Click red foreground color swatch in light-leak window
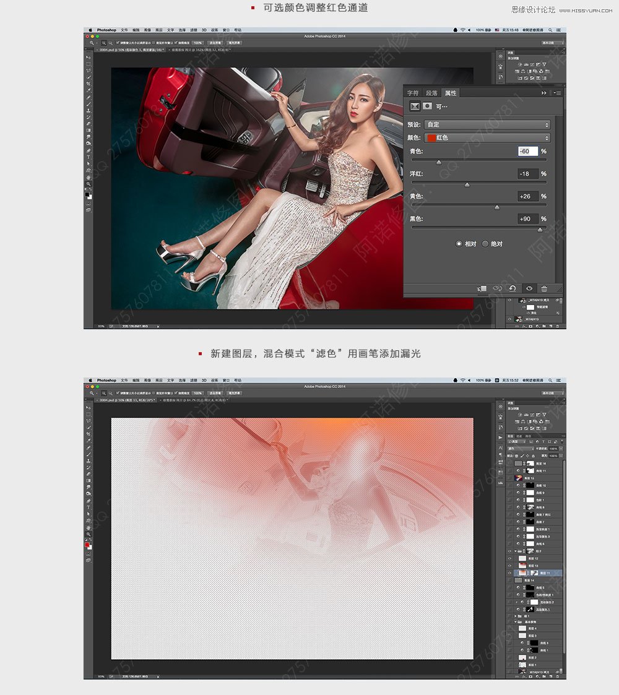Screen dimensions: 619x695 tap(87, 545)
